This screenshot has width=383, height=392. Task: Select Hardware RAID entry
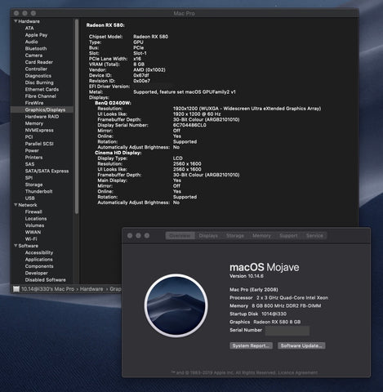(x=42, y=117)
